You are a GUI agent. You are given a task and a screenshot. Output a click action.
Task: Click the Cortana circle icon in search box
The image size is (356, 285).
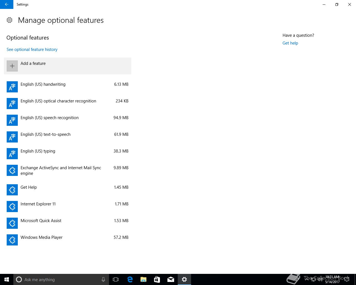click(x=19, y=279)
